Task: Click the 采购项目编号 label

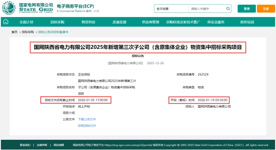Action: [186, 74]
